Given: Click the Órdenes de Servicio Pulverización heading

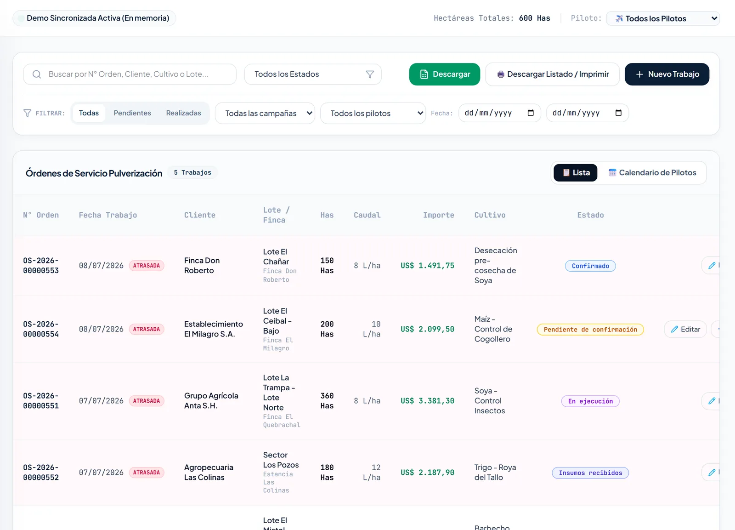Looking at the screenshot, I should point(94,173).
